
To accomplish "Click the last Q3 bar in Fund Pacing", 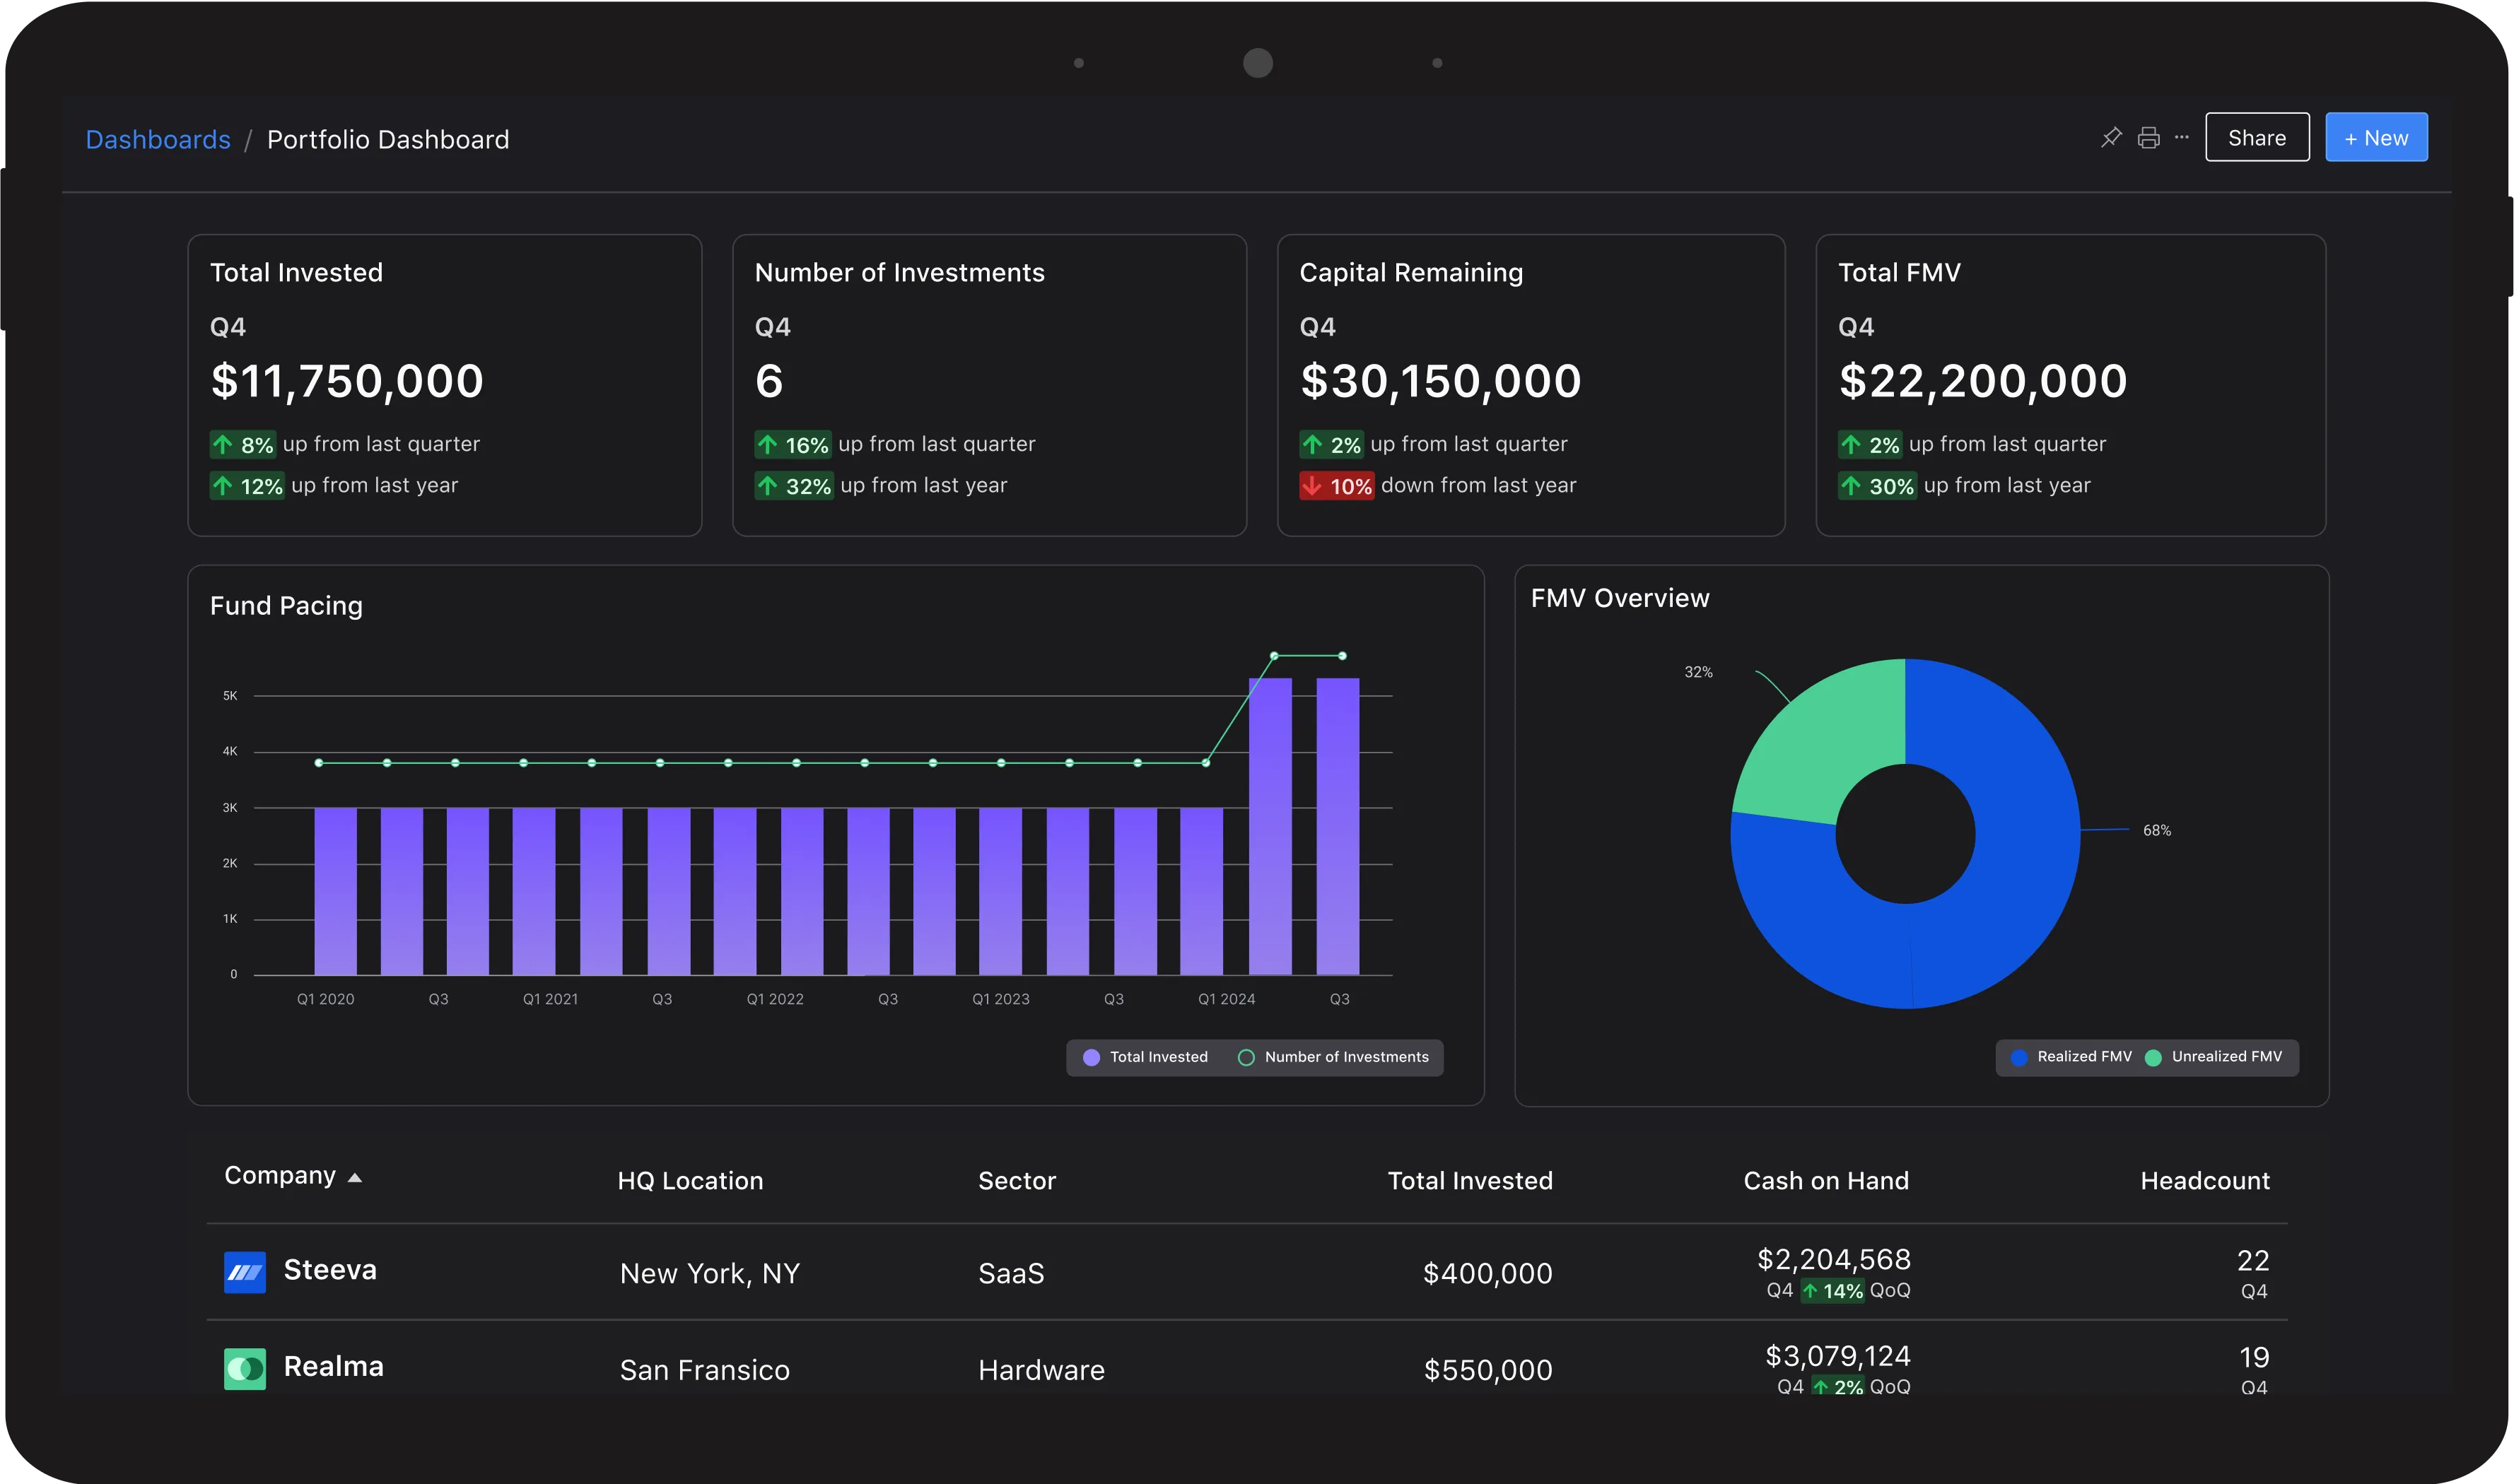I will pyautogui.click(x=1338, y=826).
